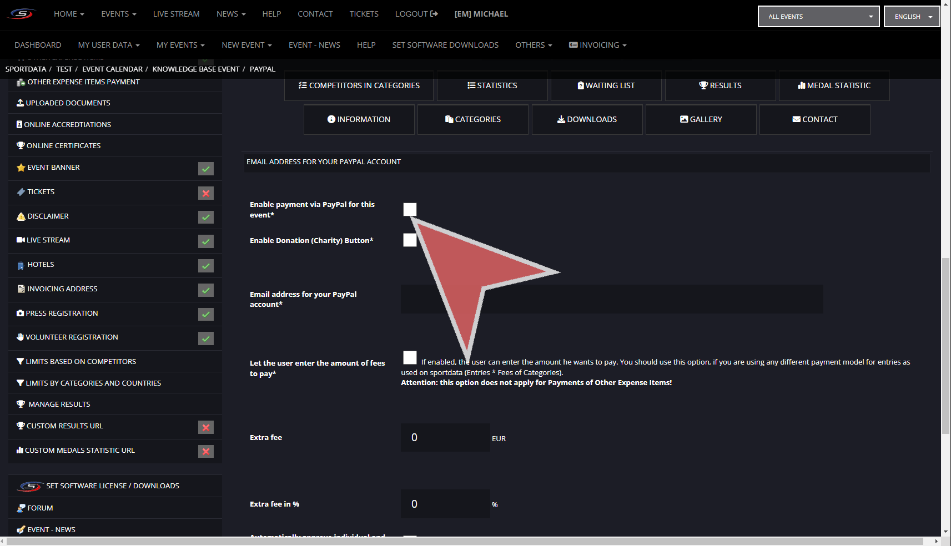Enable payment via PayPal checkbox
The height and width of the screenshot is (546, 951).
point(410,209)
